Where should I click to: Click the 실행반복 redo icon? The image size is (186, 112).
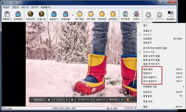[160, 16]
